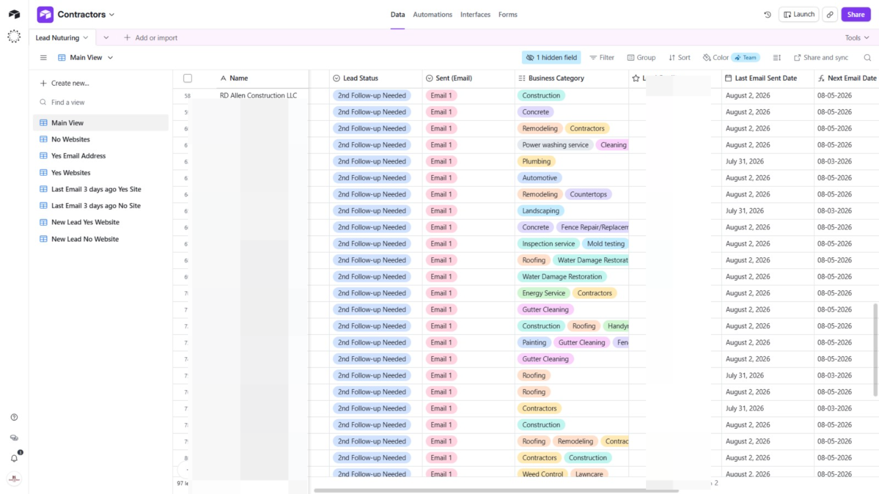Click the Lead Status column header

click(x=376, y=78)
